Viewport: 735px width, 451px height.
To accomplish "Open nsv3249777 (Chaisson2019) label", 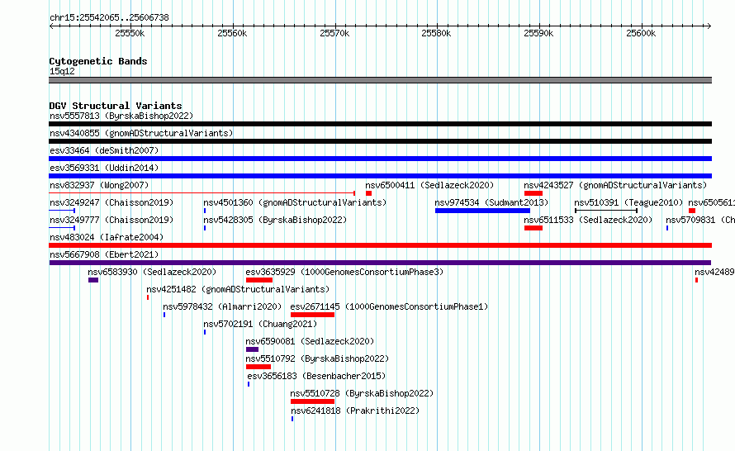I will [x=111, y=220].
